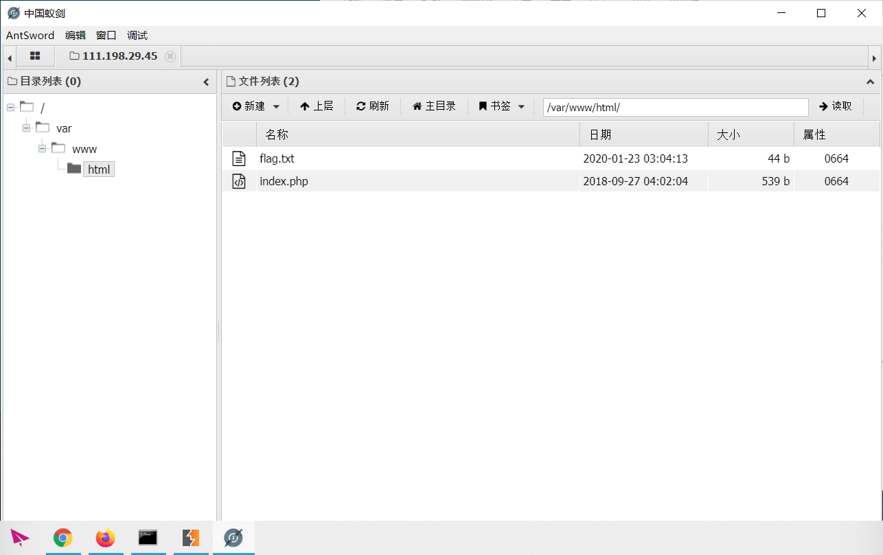
Task: Sort by 大小 column header
Action: click(x=751, y=134)
